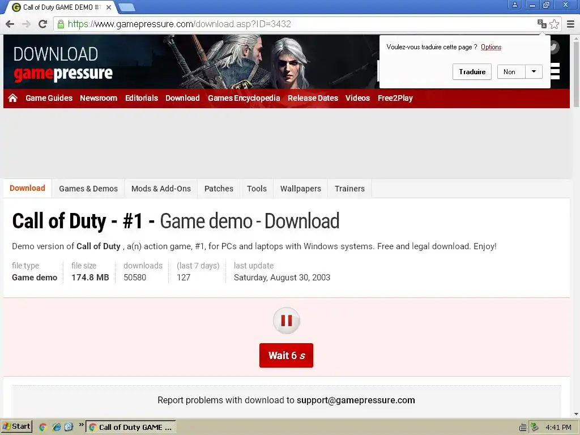Close the Call of Duty browser tab

tap(109, 7)
